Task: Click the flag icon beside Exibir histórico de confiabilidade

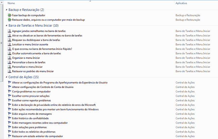Action: 9,118
